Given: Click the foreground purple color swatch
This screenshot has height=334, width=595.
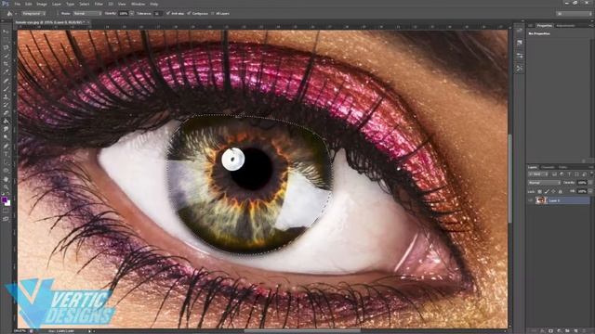Looking at the screenshot, I should (5, 199).
